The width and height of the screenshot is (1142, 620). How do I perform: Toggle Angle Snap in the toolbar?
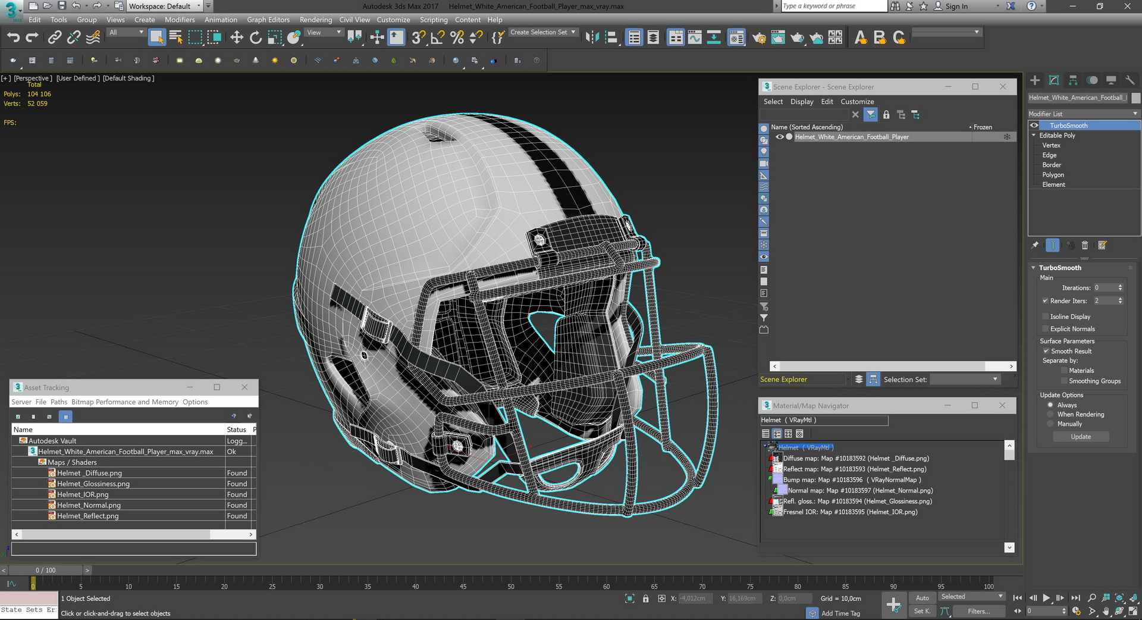tap(438, 38)
